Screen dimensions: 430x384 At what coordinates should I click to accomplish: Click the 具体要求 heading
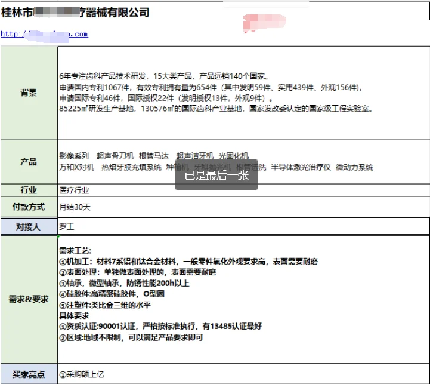pos(74,315)
